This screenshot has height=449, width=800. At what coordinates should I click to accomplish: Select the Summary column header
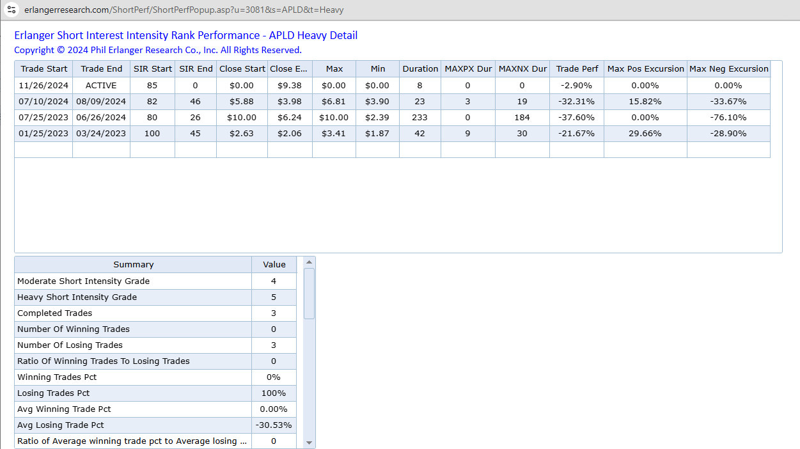[x=133, y=265]
